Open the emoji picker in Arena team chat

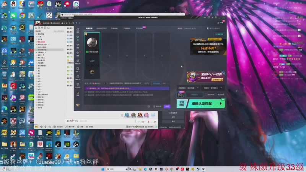(x=149, y=107)
